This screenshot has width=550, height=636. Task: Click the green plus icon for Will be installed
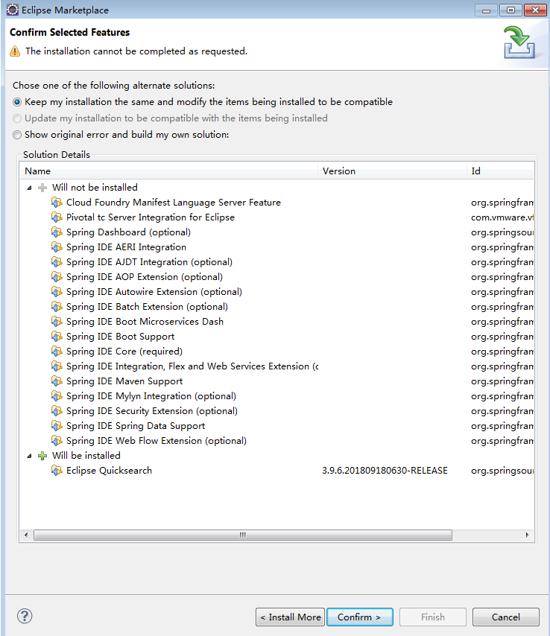(x=42, y=456)
